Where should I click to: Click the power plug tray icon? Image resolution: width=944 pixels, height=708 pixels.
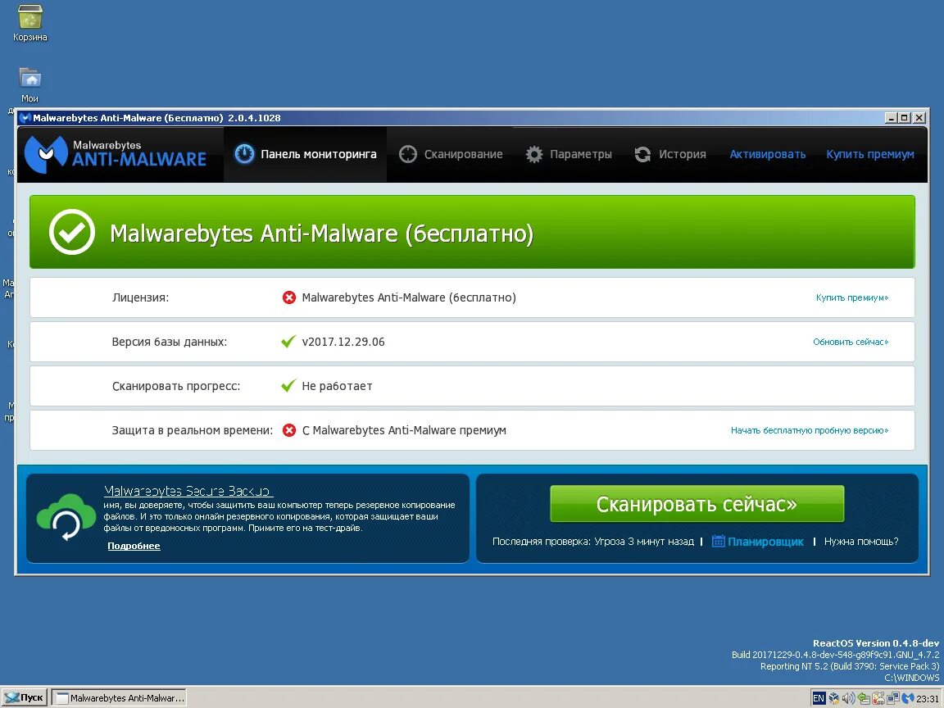tap(878, 698)
